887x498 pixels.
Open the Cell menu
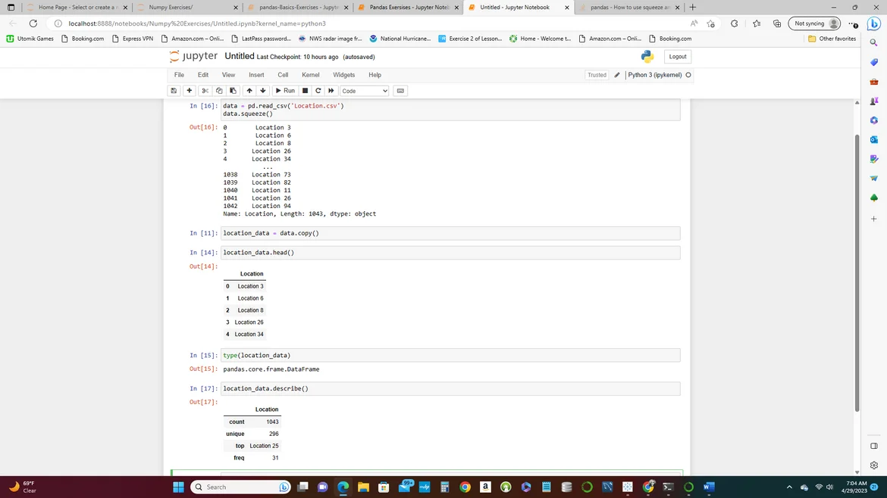point(283,75)
